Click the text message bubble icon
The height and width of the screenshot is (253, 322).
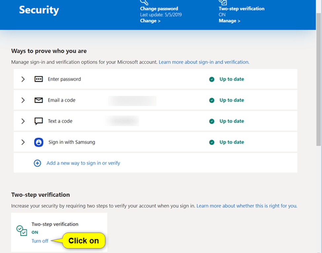tap(39, 121)
